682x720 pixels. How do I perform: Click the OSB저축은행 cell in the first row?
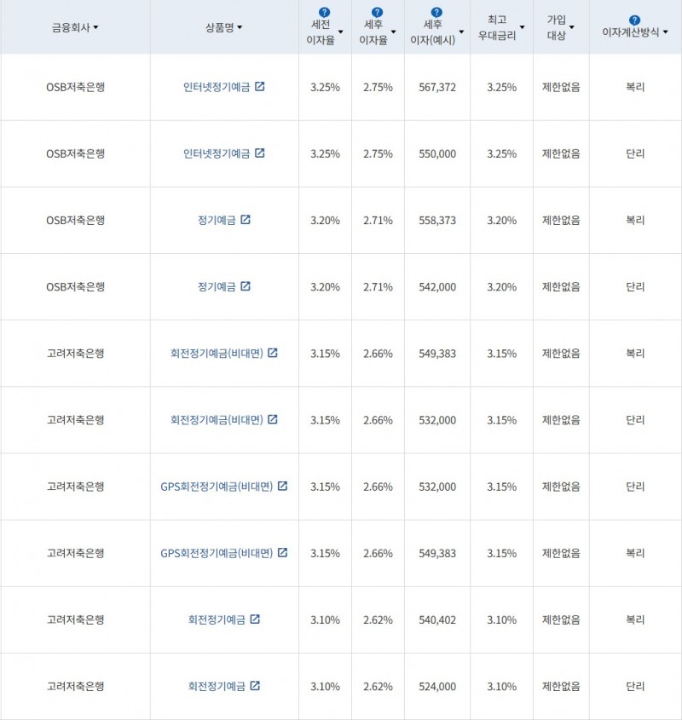coord(74,87)
